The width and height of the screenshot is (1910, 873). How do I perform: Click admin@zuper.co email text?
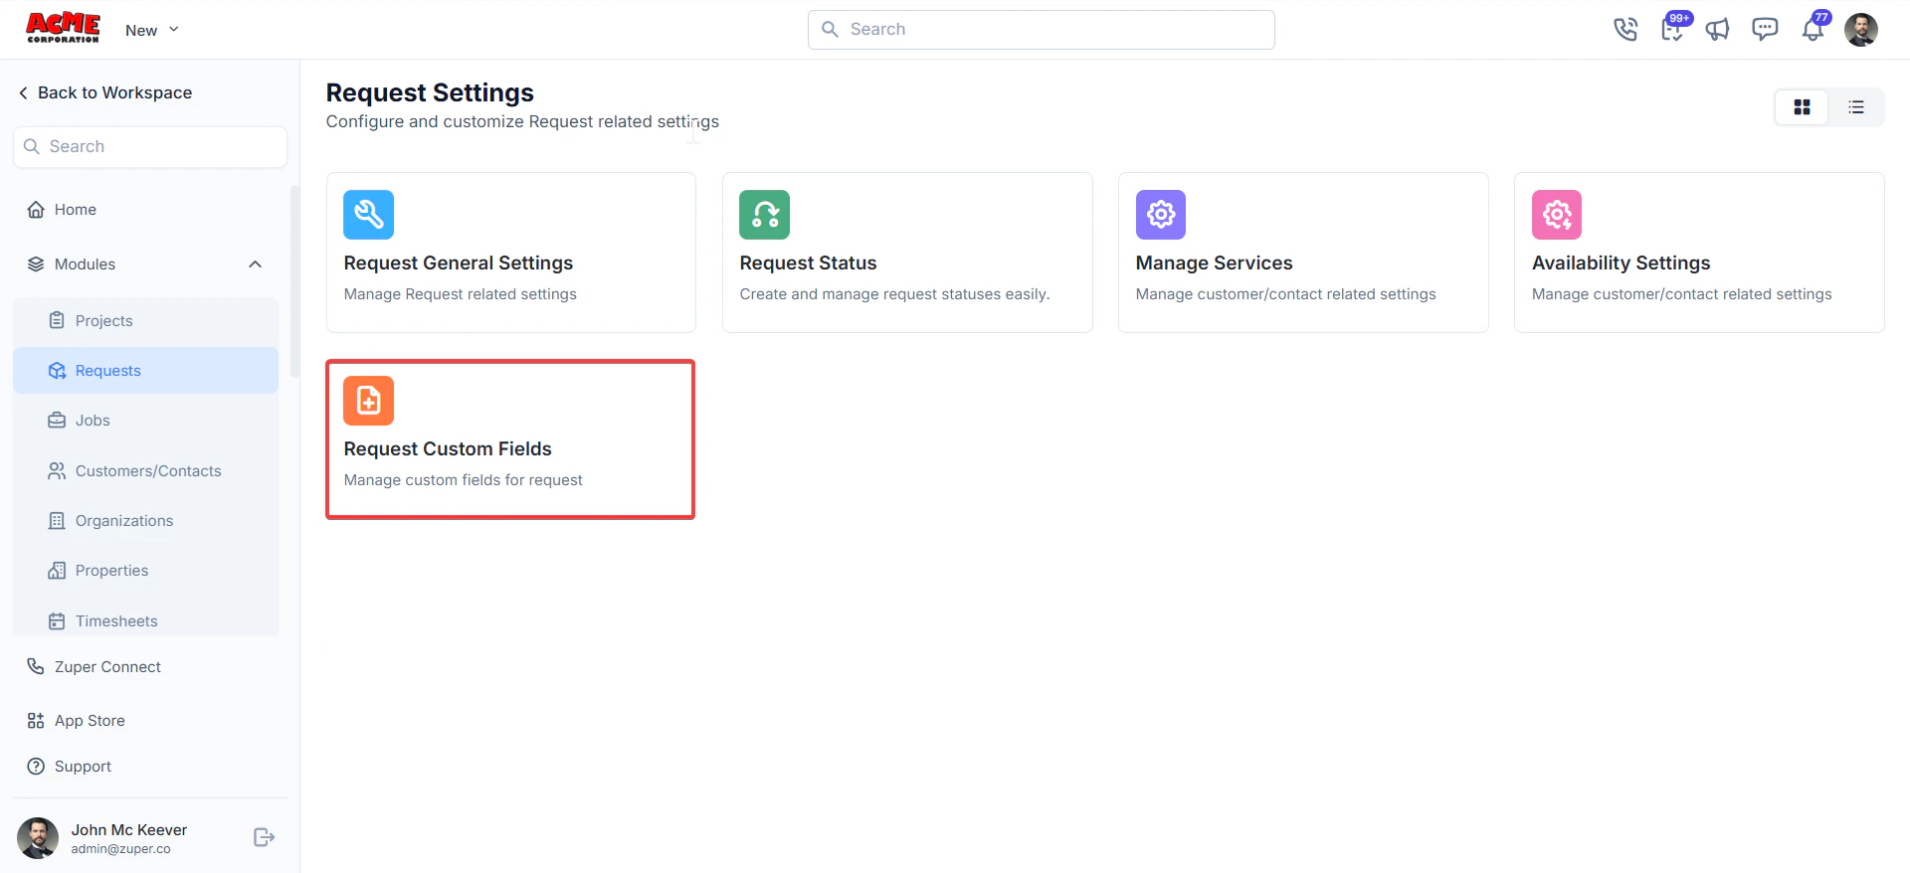point(120,849)
